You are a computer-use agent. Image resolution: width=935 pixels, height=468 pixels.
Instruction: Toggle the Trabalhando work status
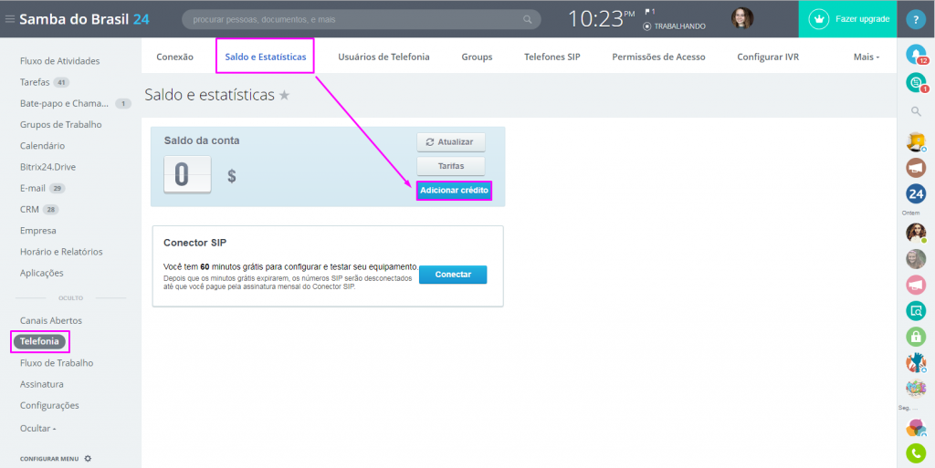(675, 26)
